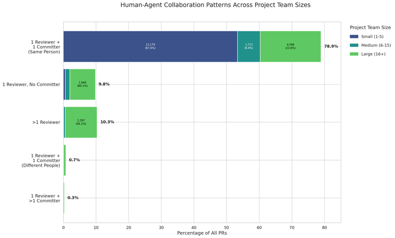Click the green segment labeled 2,397 (94.2%)
Screen dimensions: 395x238
[x=81, y=122]
